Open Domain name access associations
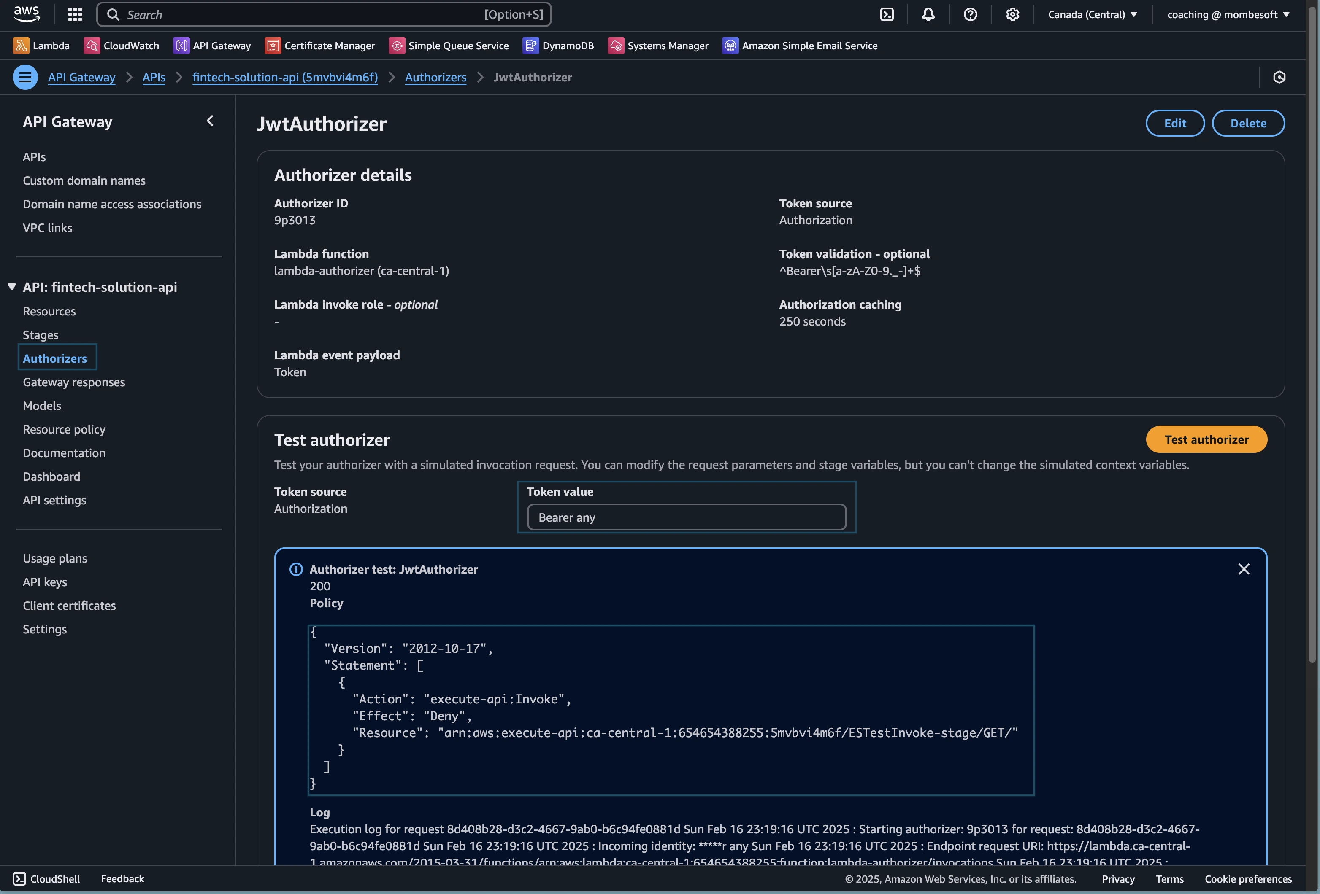Viewport: 1320px width, 894px height. point(112,204)
